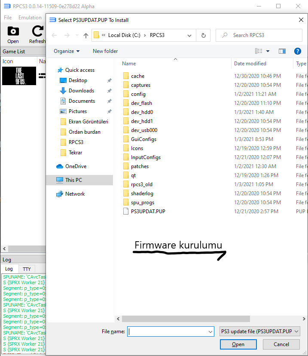Open RPCS3 folder in sidebar
The image size is (308, 356).
click(x=76, y=142)
